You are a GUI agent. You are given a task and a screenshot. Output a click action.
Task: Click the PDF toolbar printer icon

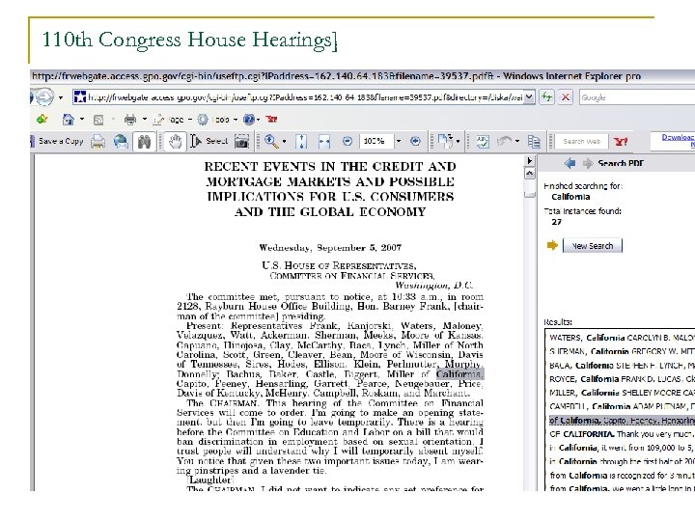tap(97, 142)
